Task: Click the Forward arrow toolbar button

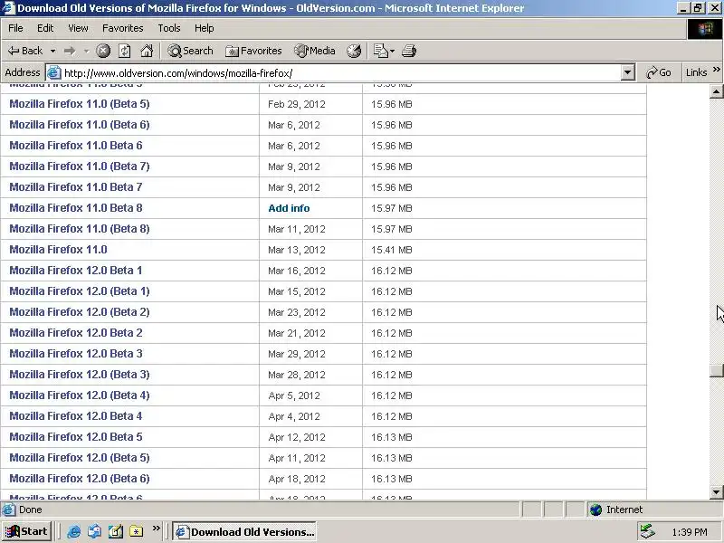Action: click(x=70, y=51)
